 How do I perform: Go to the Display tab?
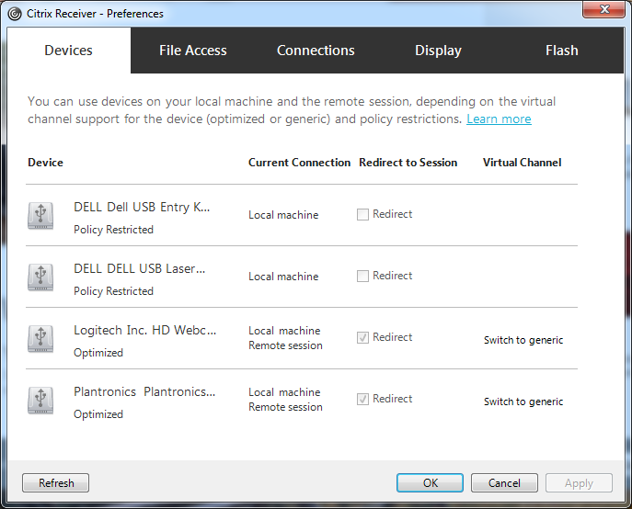tap(438, 51)
